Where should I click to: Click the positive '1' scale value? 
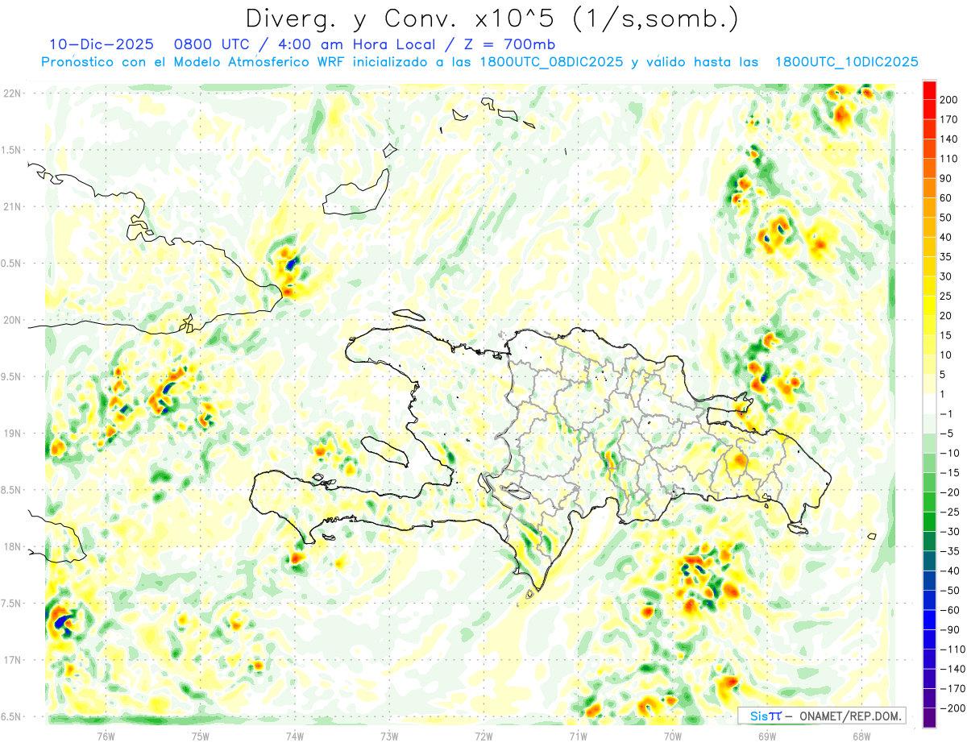tap(944, 394)
